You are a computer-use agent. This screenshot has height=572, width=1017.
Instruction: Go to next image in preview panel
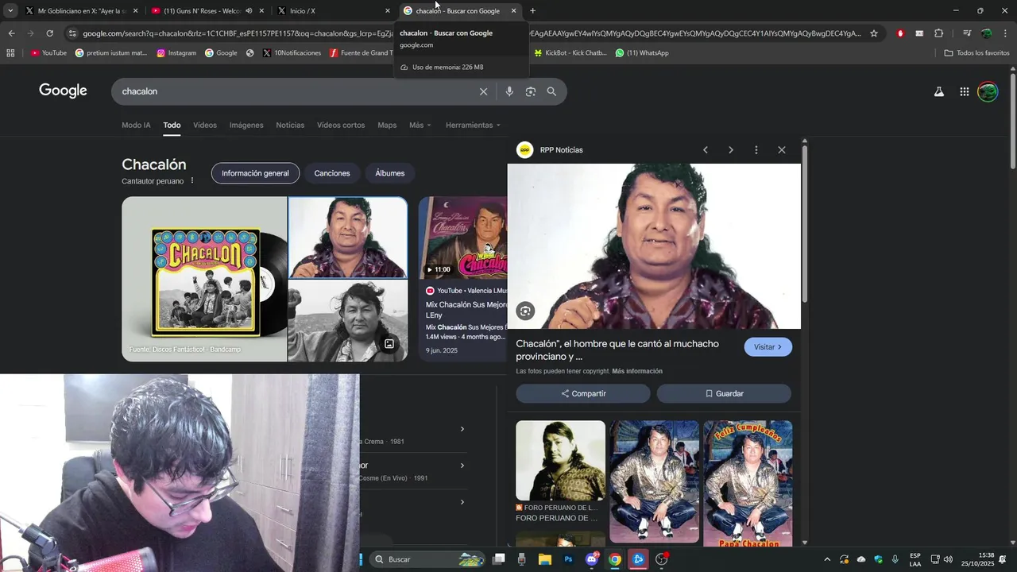click(730, 149)
